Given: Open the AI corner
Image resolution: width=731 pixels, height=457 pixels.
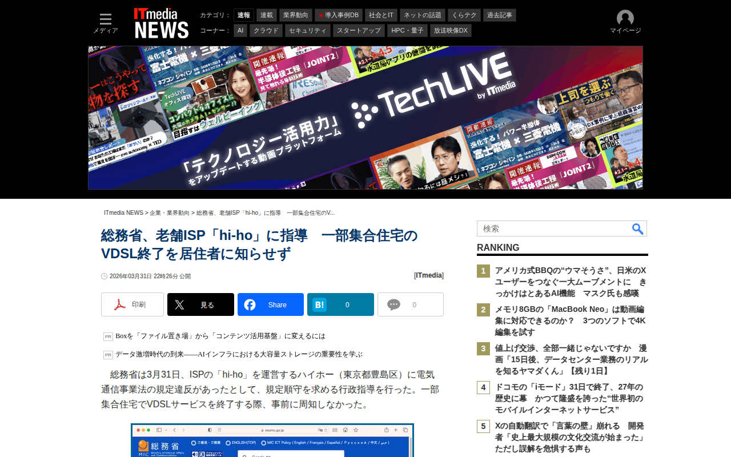Looking at the screenshot, I should (x=240, y=30).
